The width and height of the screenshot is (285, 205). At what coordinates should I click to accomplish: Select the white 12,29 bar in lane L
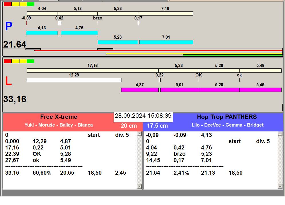tap(74, 80)
